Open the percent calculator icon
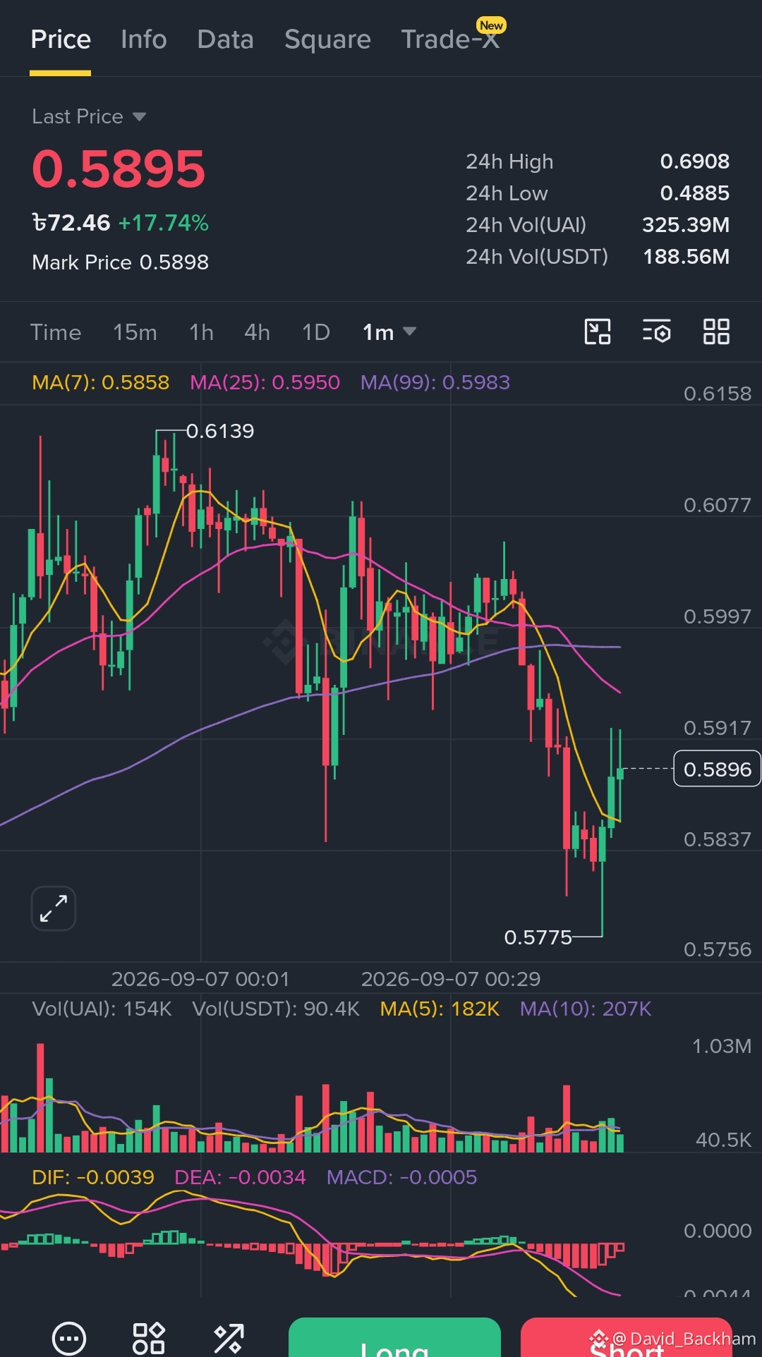This screenshot has width=762, height=1357. [229, 1338]
